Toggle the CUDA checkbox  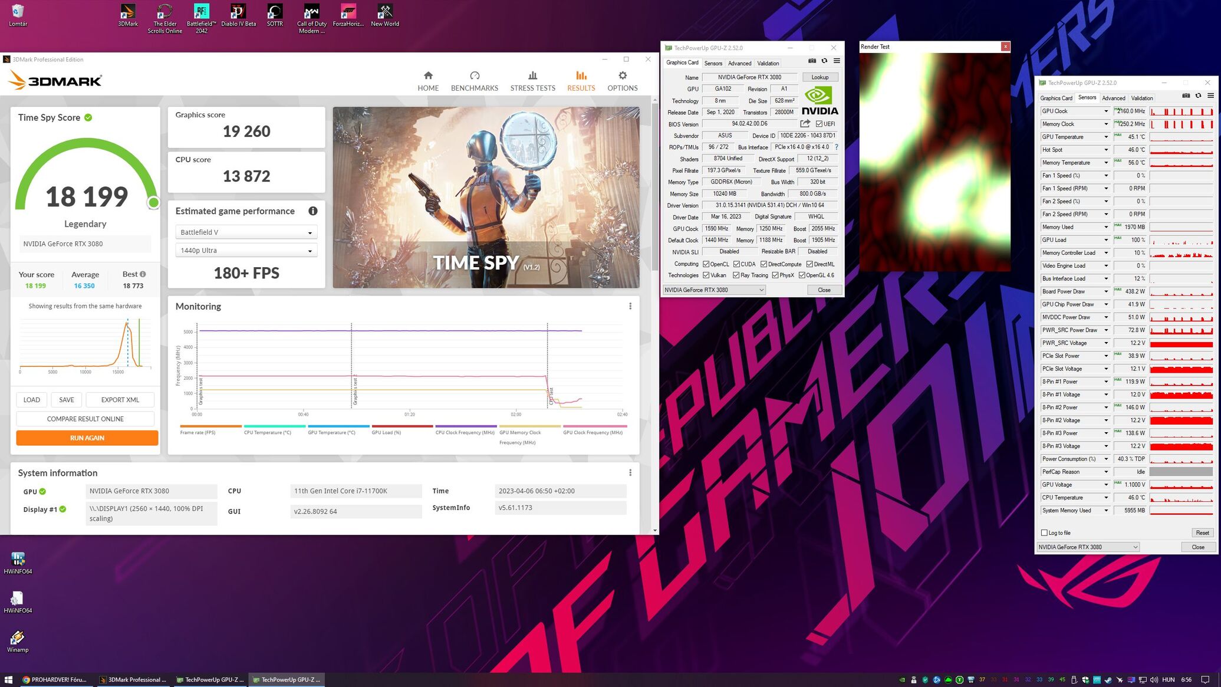click(736, 264)
